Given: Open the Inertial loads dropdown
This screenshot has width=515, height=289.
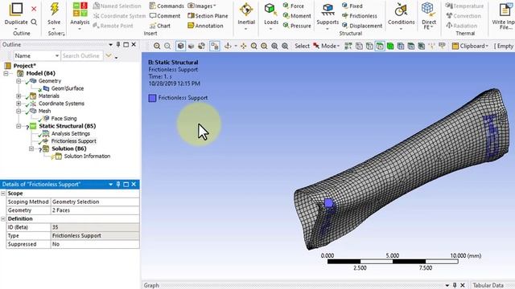Looking at the screenshot, I should tap(246, 16).
